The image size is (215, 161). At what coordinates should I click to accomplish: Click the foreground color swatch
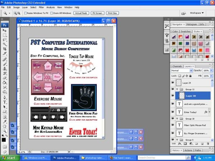coord(4,140)
